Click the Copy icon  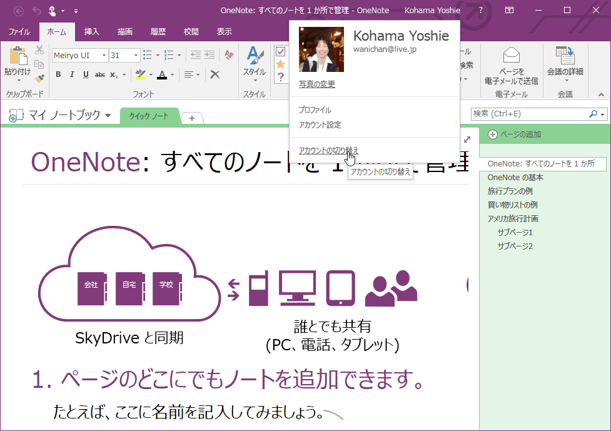(39, 64)
